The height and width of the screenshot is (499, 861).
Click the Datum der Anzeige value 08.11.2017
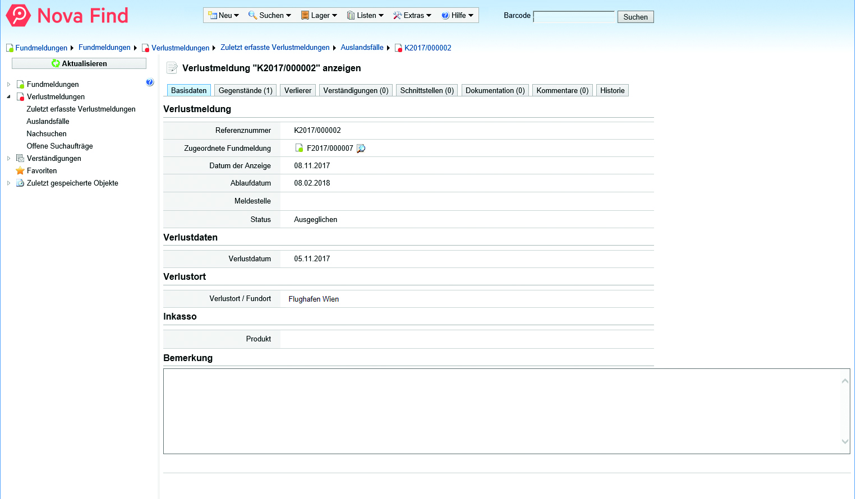click(312, 165)
